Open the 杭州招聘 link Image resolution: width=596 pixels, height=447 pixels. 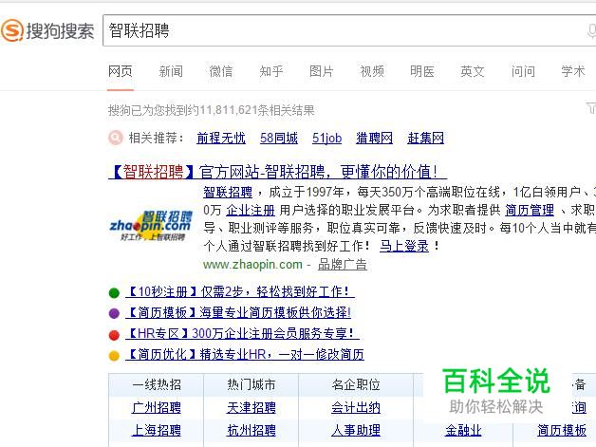pyautogui.click(x=251, y=430)
